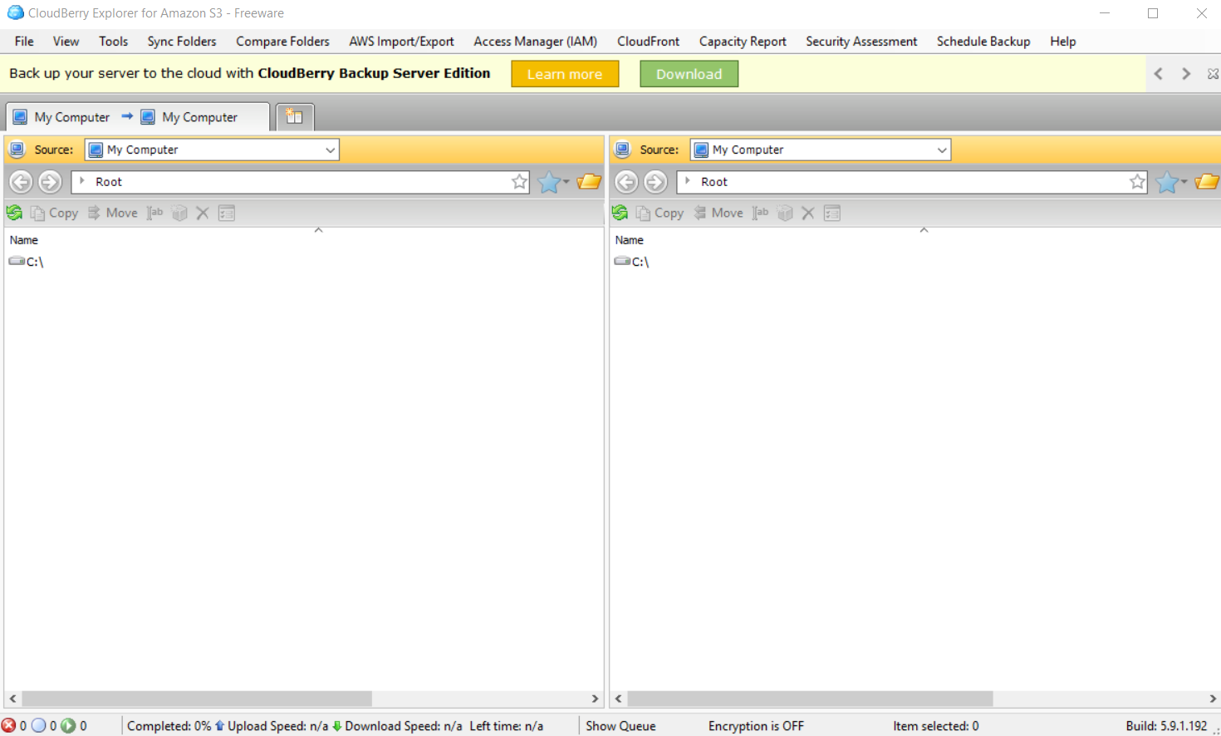Go back in the left pane navigation
The height and width of the screenshot is (736, 1221).
(21, 181)
